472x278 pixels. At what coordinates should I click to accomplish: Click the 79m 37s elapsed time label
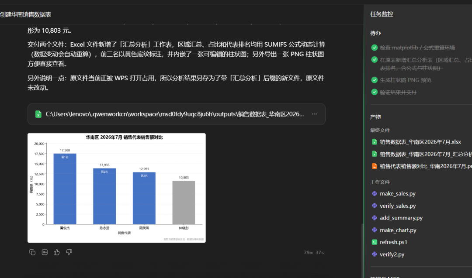pos(314,252)
